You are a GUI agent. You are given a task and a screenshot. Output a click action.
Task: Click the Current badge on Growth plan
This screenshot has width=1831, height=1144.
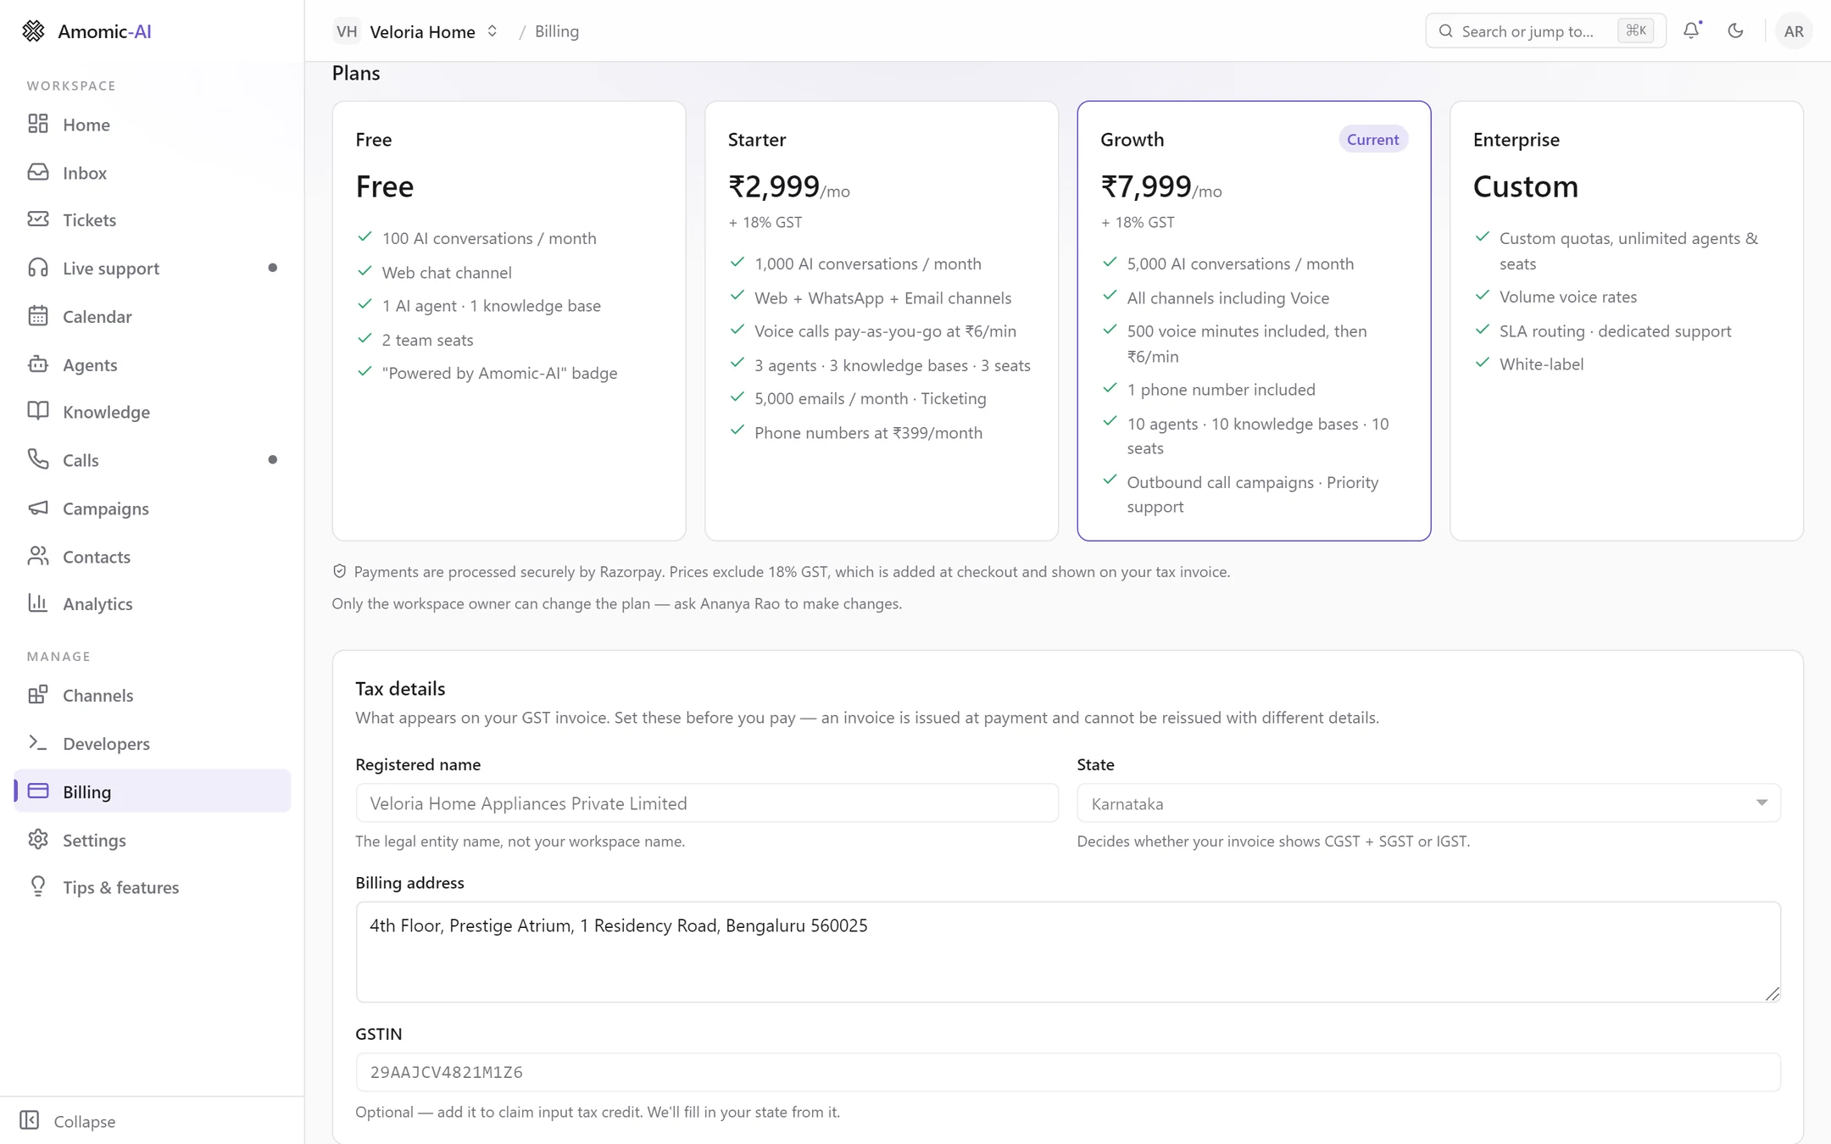pyautogui.click(x=1373, y=139)
